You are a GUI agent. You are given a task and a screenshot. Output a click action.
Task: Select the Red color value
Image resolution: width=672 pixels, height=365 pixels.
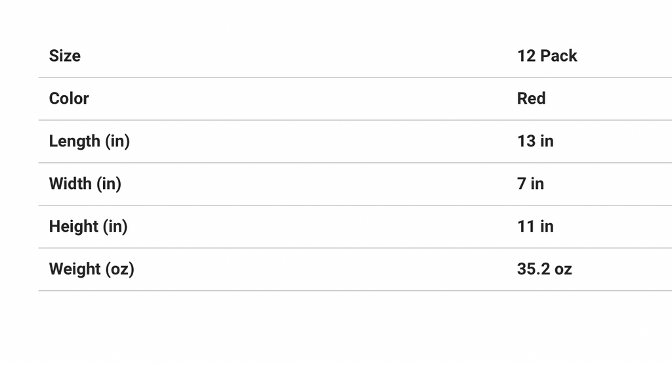tap(531, 98)
